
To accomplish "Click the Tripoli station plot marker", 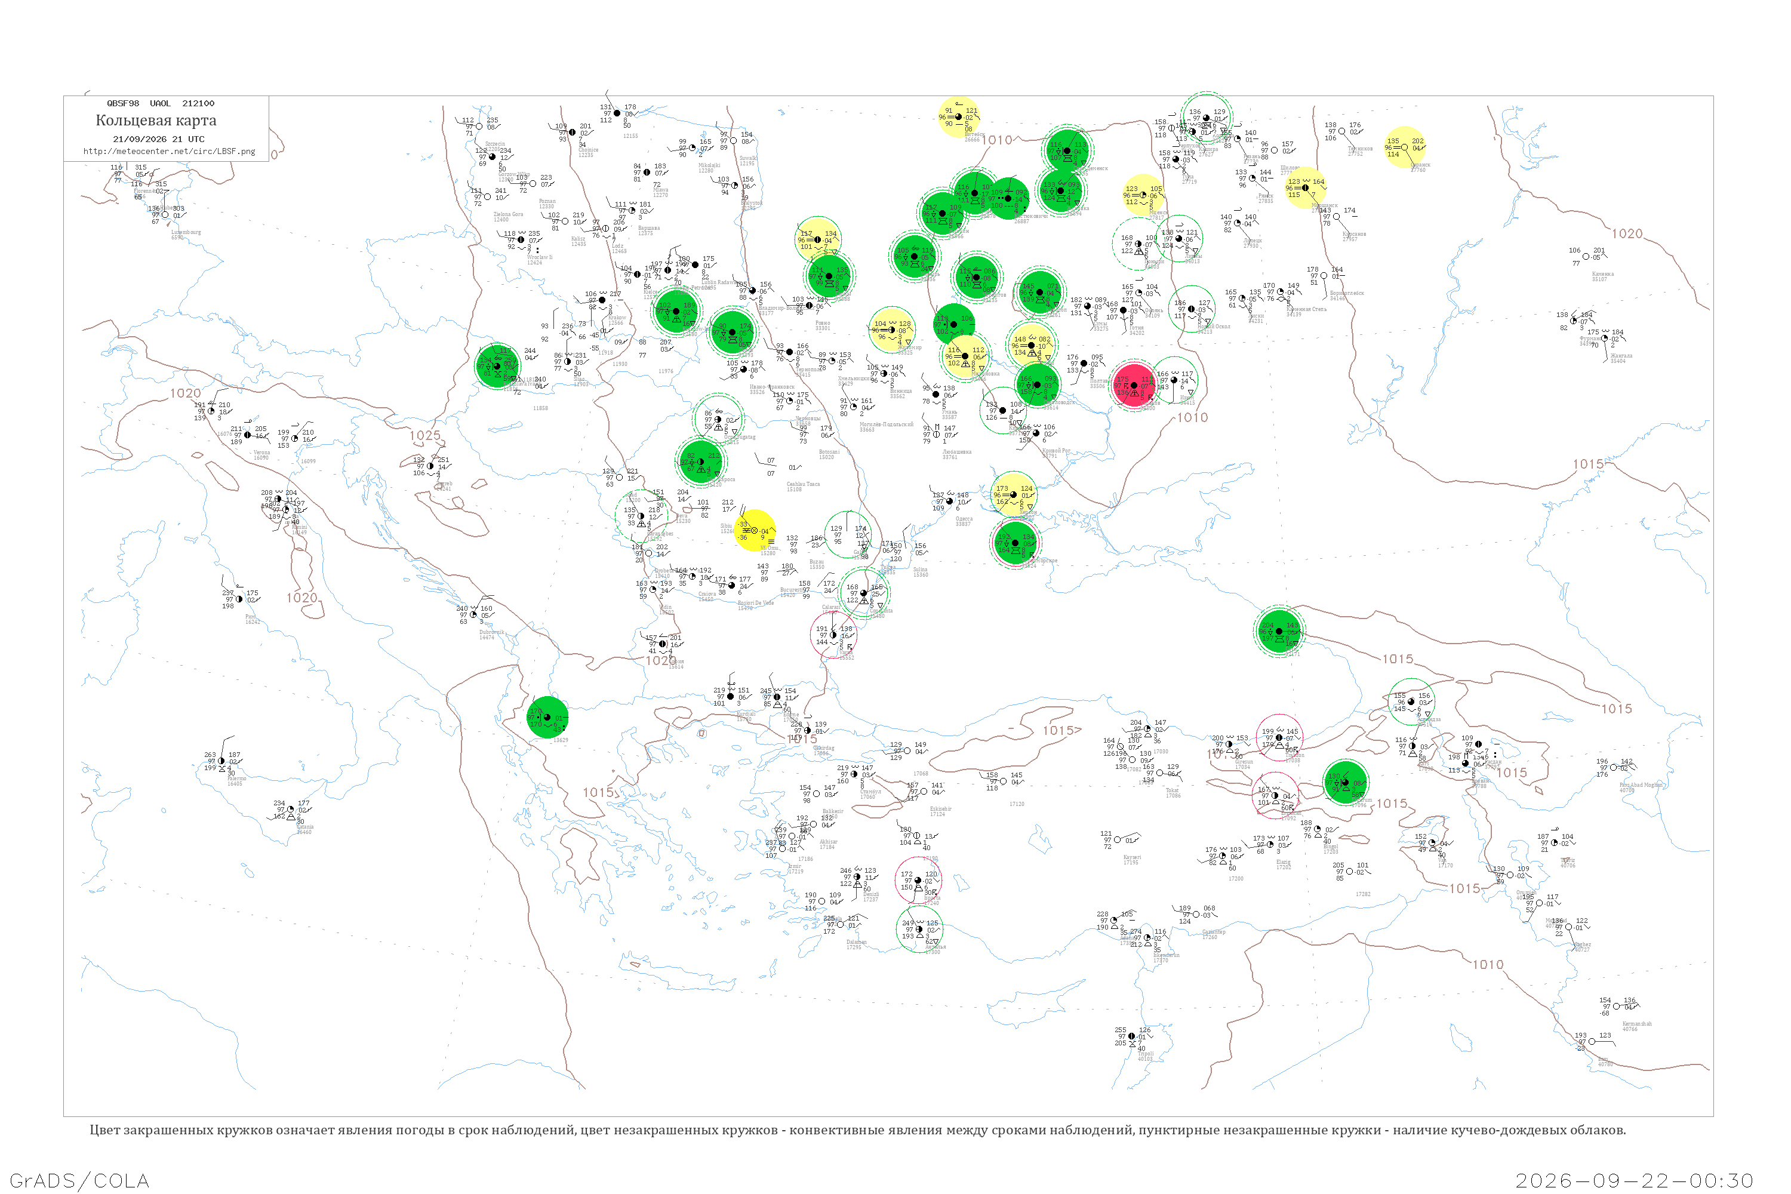I will [1131, 1036].
